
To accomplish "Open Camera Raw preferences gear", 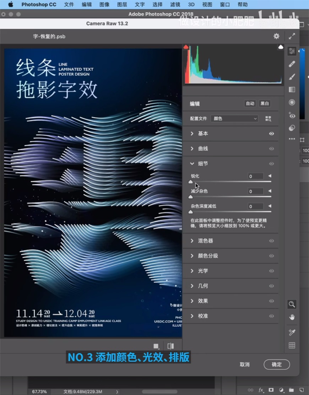I will click(x=277, y=36).
